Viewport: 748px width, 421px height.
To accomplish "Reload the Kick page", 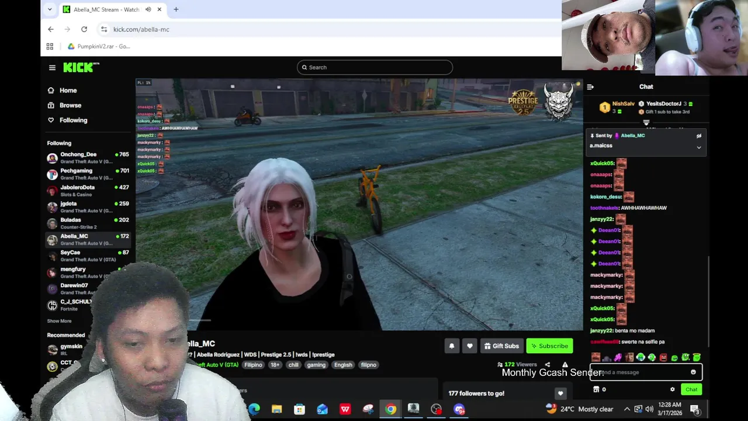I will coord(84,29).
